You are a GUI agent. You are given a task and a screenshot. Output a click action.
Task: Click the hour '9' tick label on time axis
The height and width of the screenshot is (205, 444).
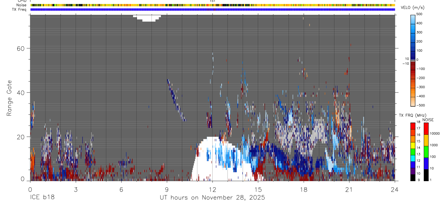click(x=167, y=189)
